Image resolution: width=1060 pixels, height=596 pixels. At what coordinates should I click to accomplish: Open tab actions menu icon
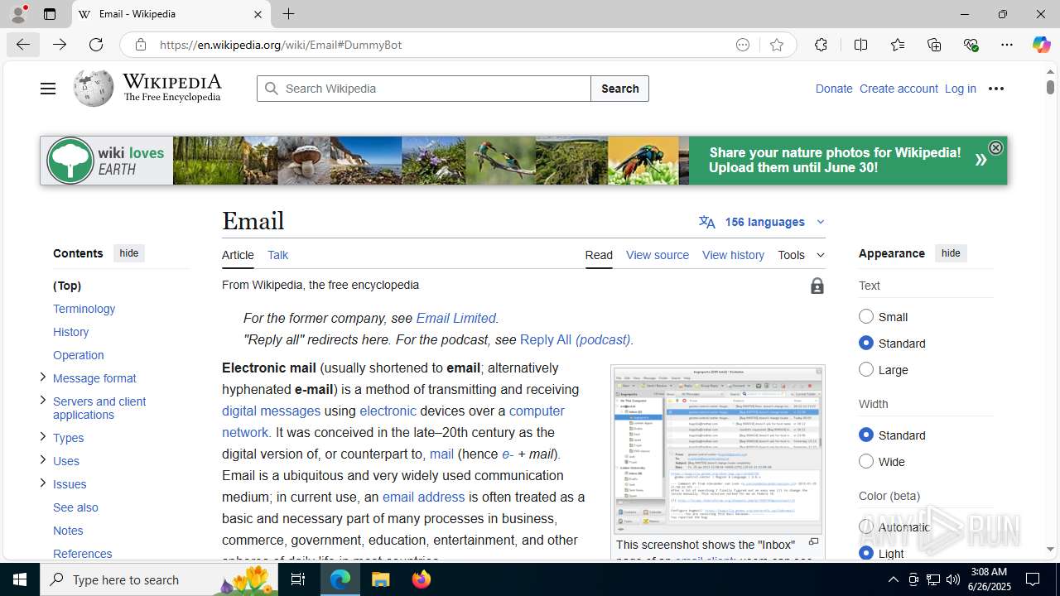coord(50,14)
